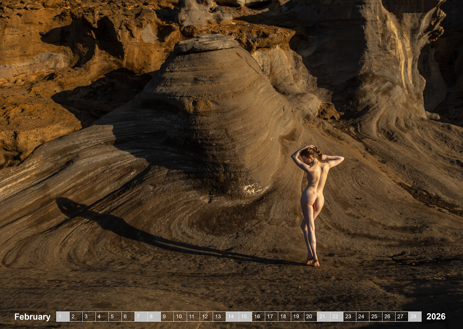Select highlighted day 22 cell
Image resolution: width=463 pixels, height=329 pixels.
[337, 317]
